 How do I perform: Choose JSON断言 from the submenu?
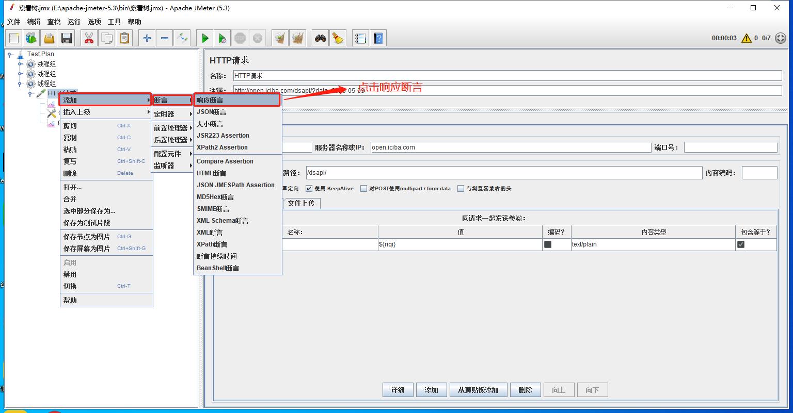point(237,112)
